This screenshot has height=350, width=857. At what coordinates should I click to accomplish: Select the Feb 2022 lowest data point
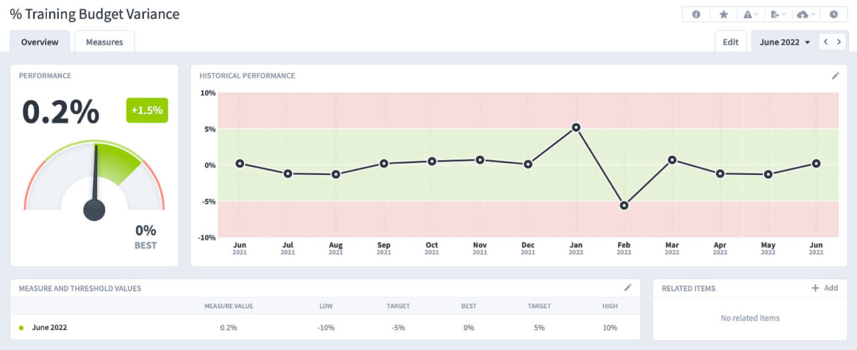pyautogui.click(x=624, y=205)
